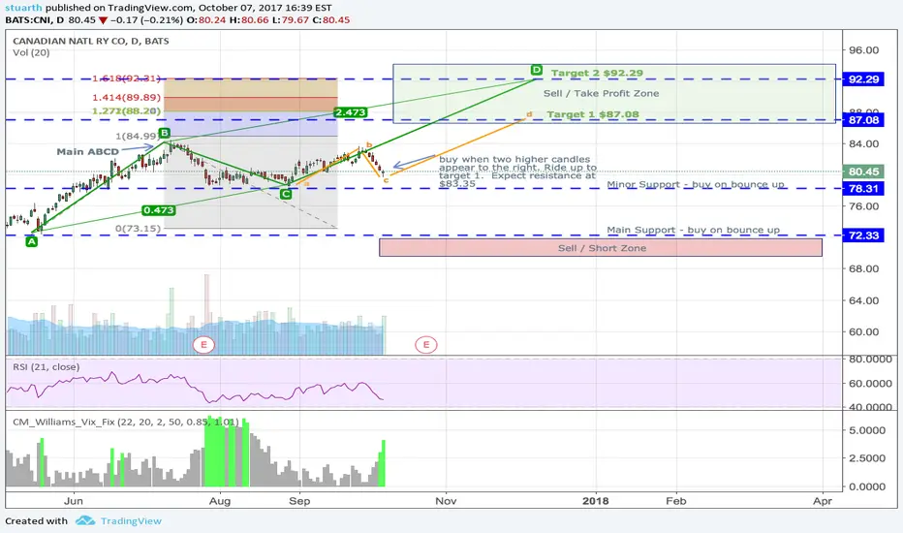The image size is (903, 533).
Task: Click the 0(73.15) Fibonacci label
Action: point(139,228)
